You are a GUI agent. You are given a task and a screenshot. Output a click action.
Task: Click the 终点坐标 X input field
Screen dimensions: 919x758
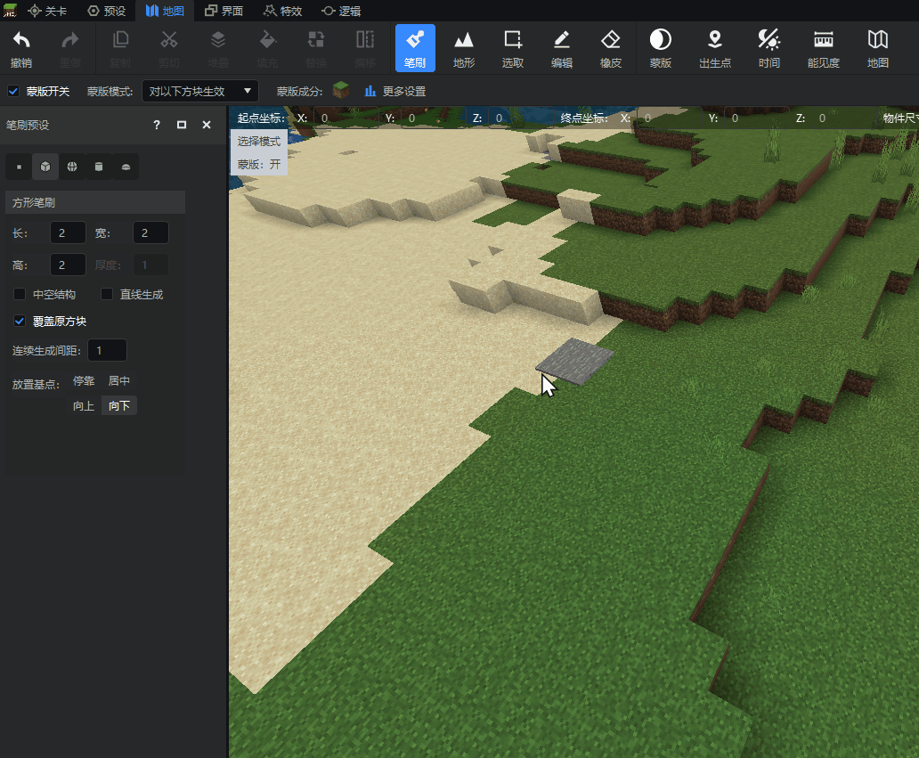click(670, 118)
